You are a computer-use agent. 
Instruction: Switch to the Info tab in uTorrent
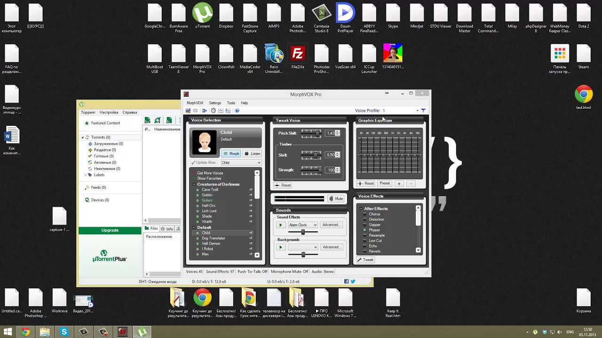coord(167,229)
